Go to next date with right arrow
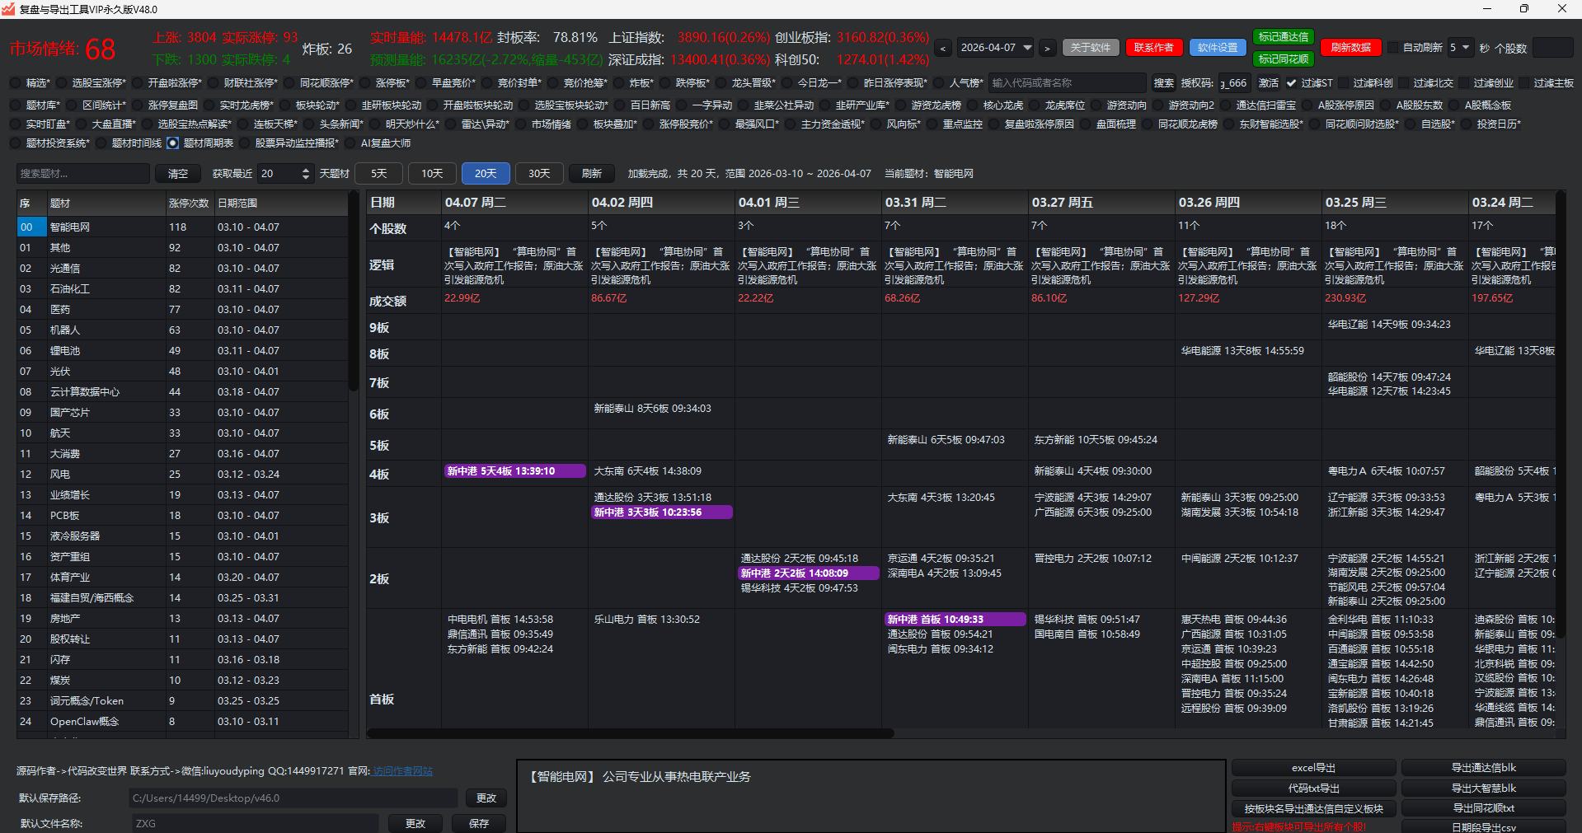This screenshot has width=1582, height=833. tap(1047, 49)
